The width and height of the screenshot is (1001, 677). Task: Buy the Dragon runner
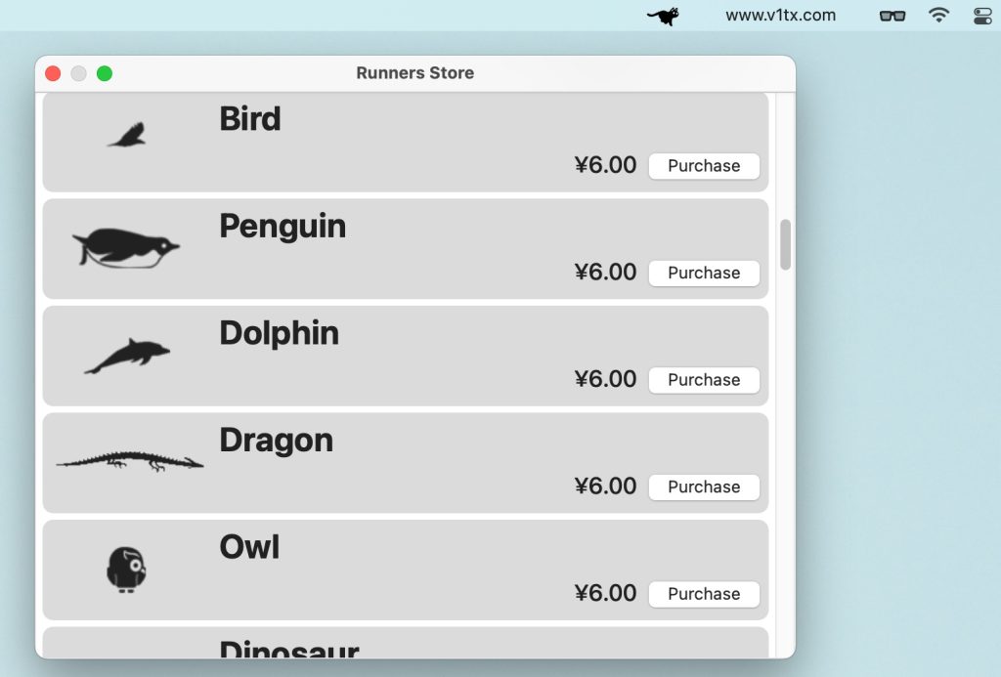pos(704,487)
